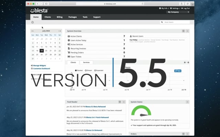Collapse the System Status widget
This screenshot has height=137, width=220.
click(x=187, y=102)
